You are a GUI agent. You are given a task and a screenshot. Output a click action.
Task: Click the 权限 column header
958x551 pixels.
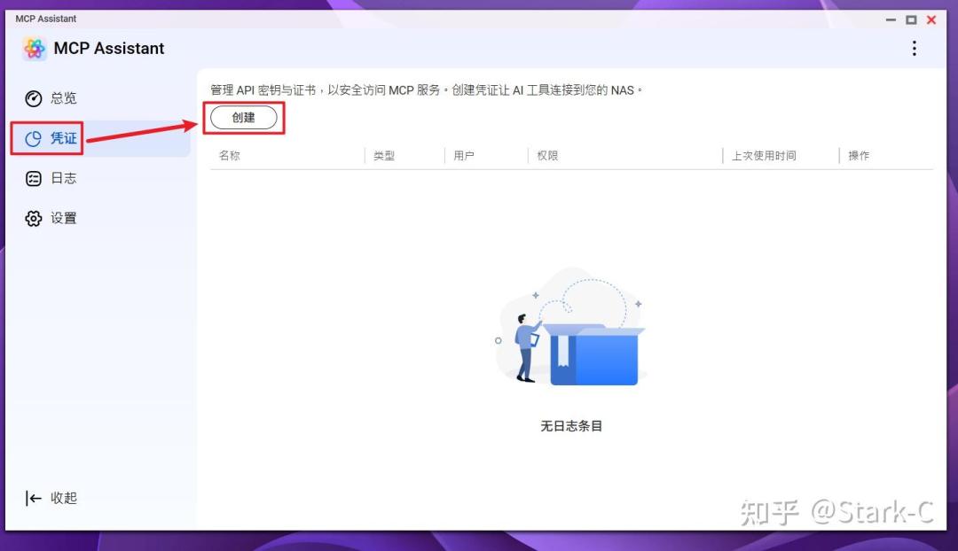coord(547,156)
